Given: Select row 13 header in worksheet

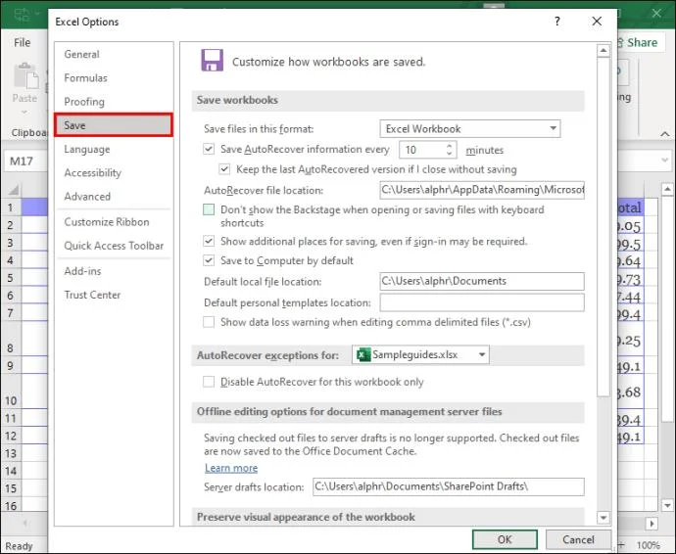Looking at the screenshot, I should (10, 453).
